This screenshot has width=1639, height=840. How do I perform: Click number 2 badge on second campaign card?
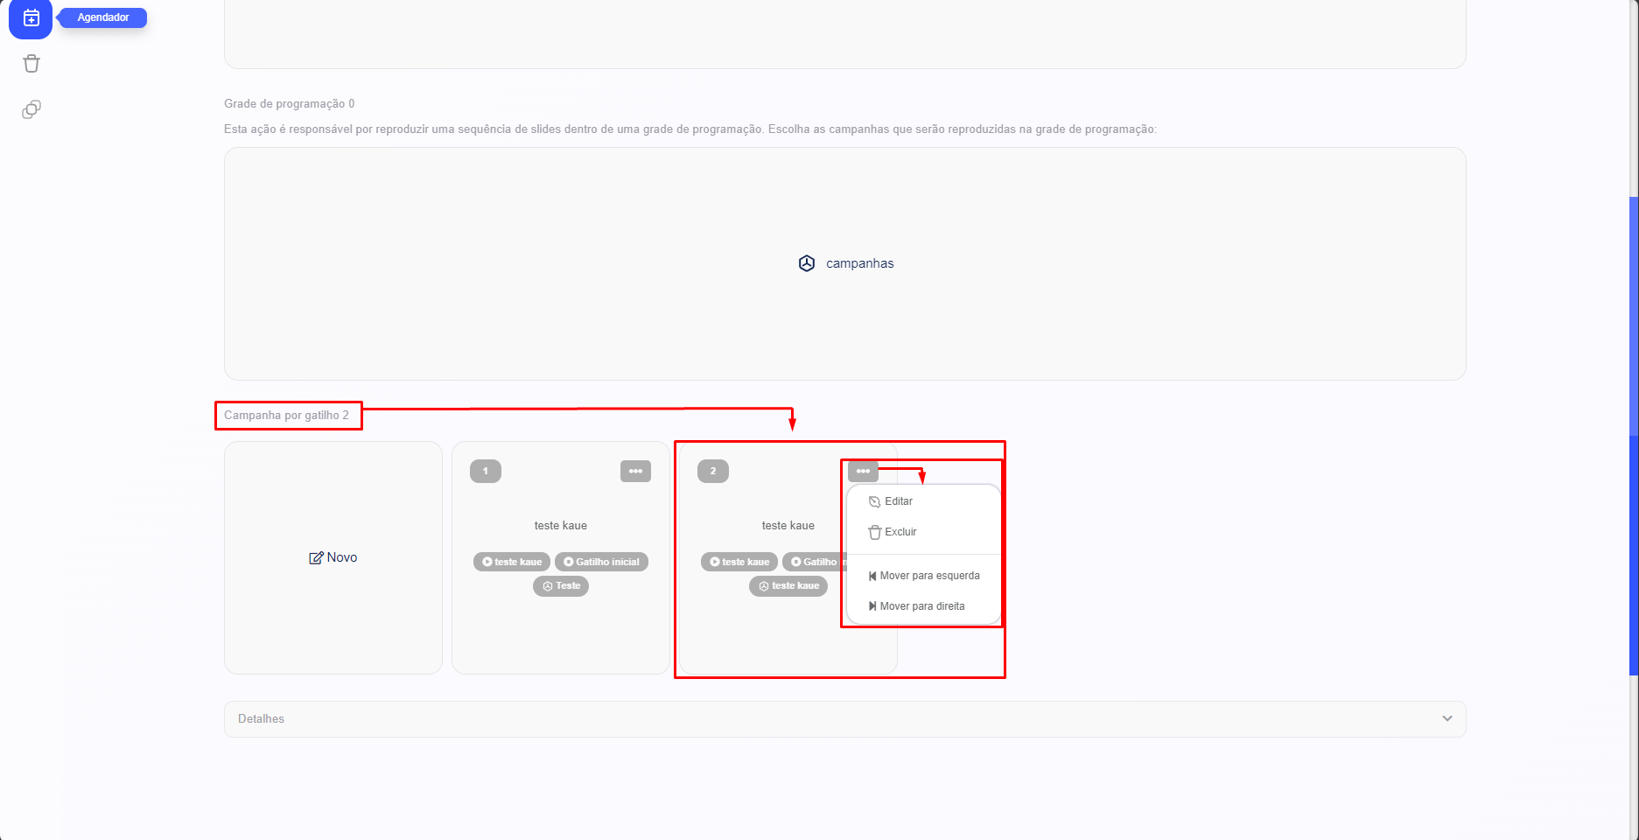tap(712, 472)
